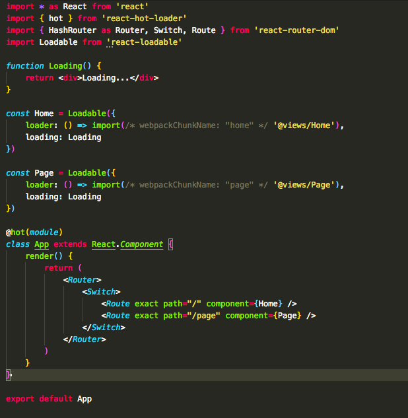
Task: Click Route in the react-router-dom import
Action: point(203,30)
